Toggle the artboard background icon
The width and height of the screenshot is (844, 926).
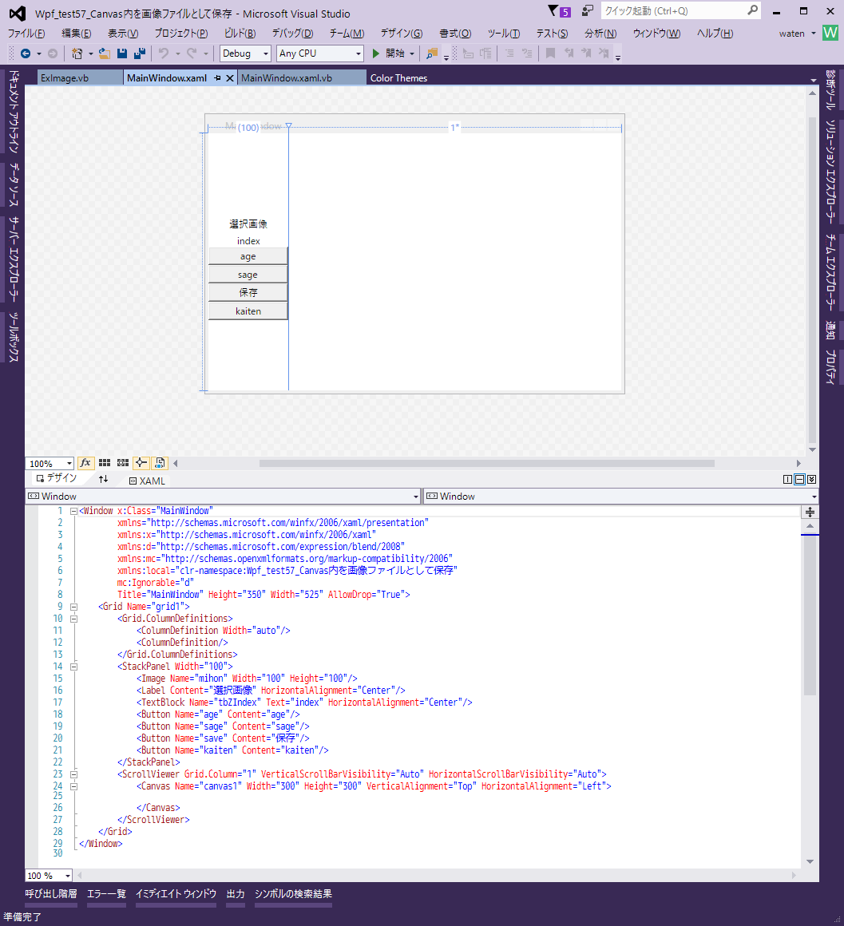160,463
